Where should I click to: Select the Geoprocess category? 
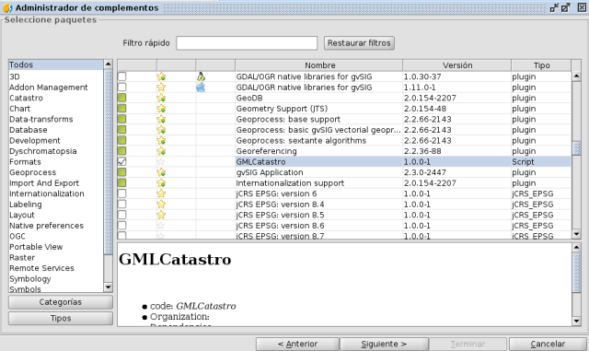coord(55,172)
